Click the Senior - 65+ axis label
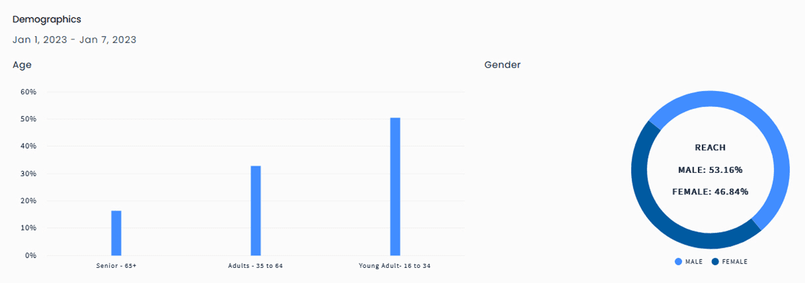Image resolution: width=805 pixels, height=283 pixels. (116, 266)
